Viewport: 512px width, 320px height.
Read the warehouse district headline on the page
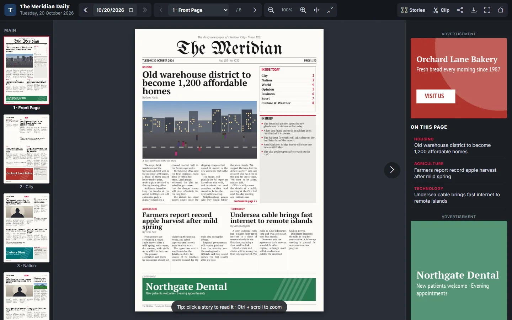pos(197,83)
